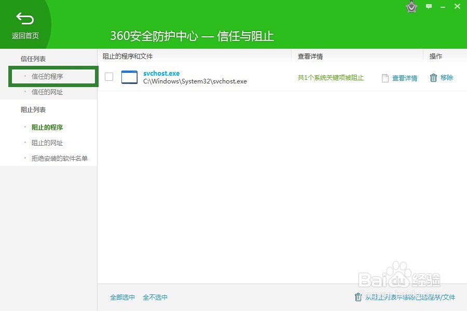Click the trash icon next to 移除
Image resolution: width=467 pixels, height=311 pixels.
click(x=433, y=78)
